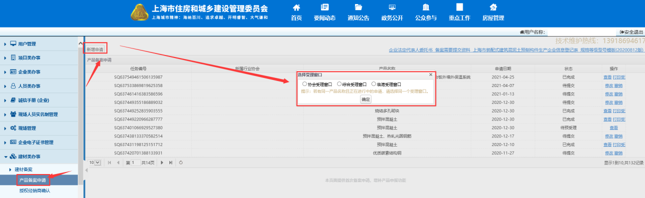Open the 房屋管理 house icon
Image resolution: width=645 pixels, height=198 pixels.
click(x=493, y=7)
